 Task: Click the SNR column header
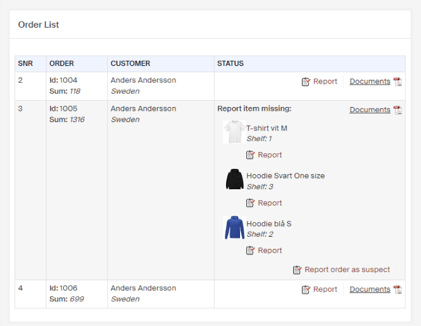pos(25,64)
